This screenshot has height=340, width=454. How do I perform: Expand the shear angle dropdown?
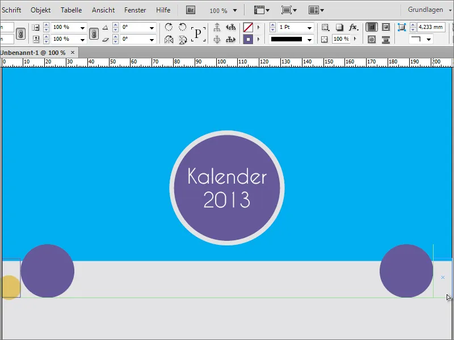click(152, 40)
